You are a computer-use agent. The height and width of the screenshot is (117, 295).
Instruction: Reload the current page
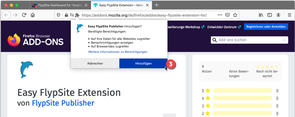pyautogui.click(x=24, y=15)
